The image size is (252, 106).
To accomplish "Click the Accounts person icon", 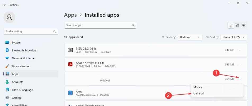I will tap(7, 82).
